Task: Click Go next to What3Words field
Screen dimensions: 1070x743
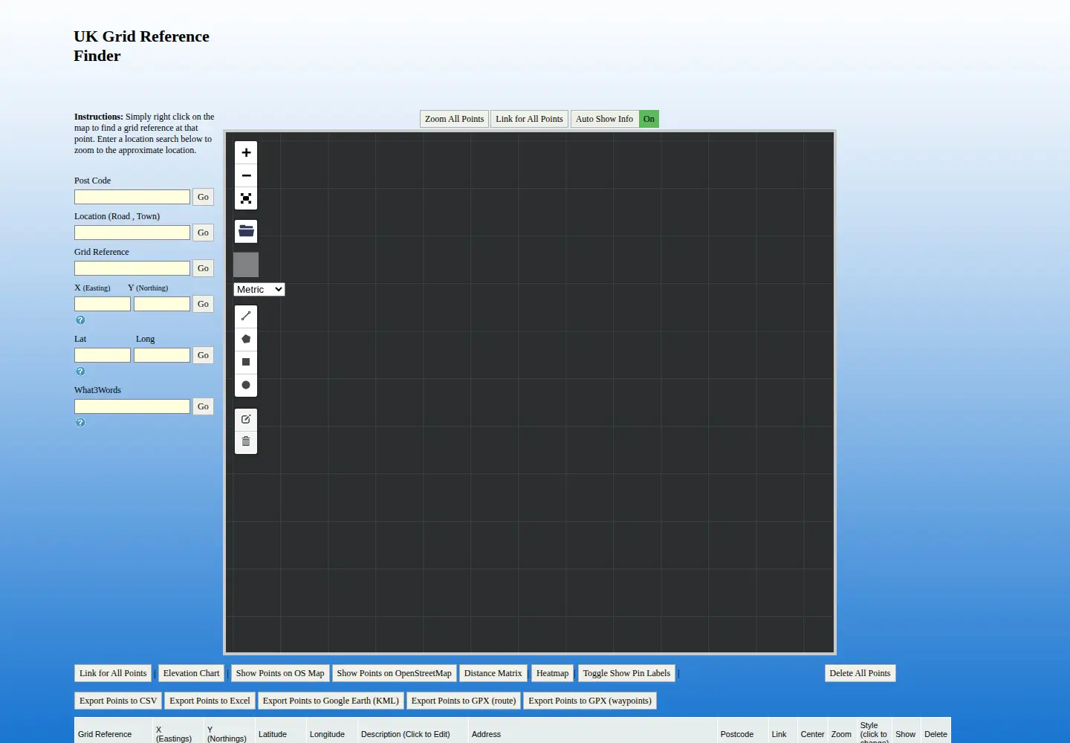Action: 203,406
